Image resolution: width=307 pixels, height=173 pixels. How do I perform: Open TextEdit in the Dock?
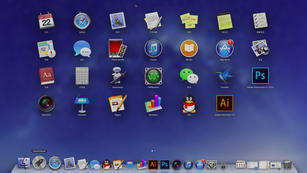tap(83, 164)
